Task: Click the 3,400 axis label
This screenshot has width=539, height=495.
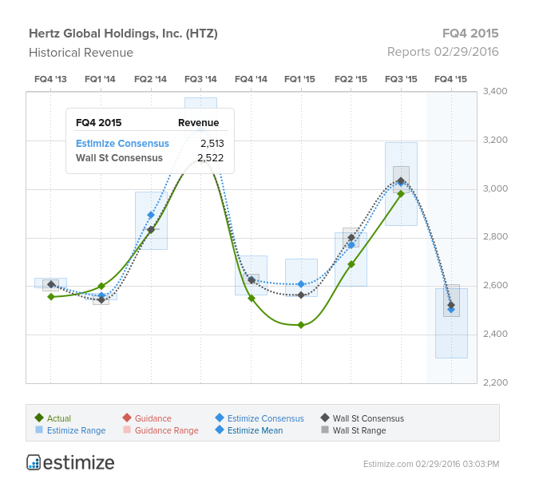Action: 495,91
